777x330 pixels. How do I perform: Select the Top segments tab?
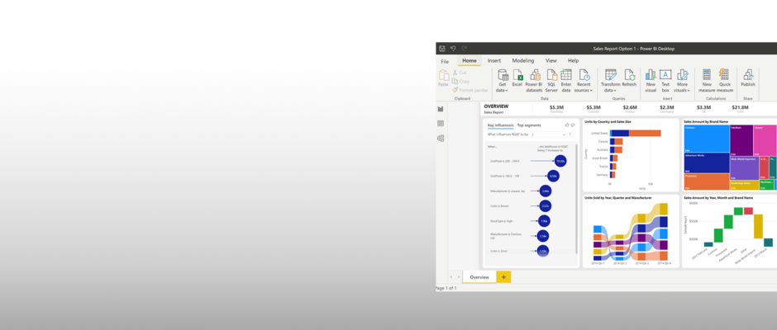(529, 125)
